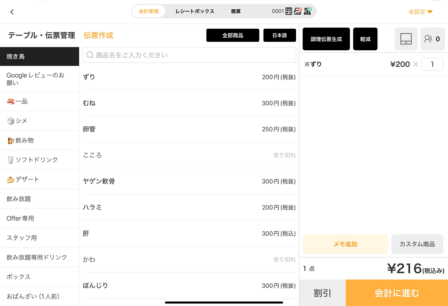Image resolution: width=448 pixels, height=306 pixels.
Task: Apply a discount with 割引
Action: point(323,293)
